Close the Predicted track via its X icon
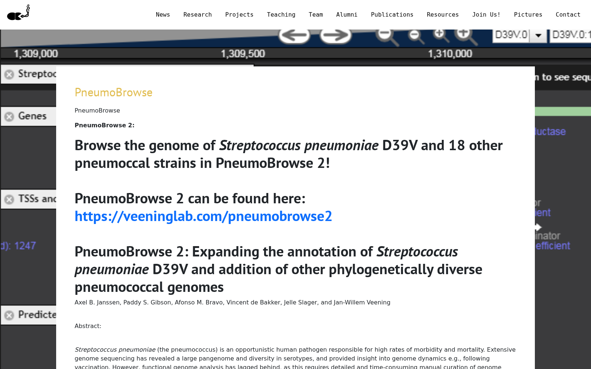 click(x=9, y=315)
